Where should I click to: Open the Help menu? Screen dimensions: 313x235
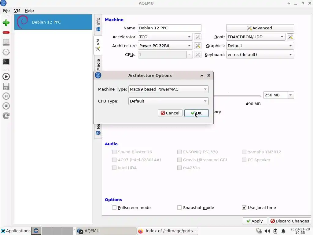(x=29, y=11)
